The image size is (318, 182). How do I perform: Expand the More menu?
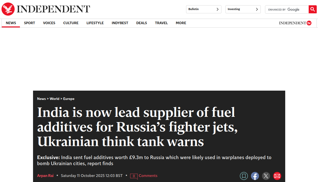[x=181, y=23]
